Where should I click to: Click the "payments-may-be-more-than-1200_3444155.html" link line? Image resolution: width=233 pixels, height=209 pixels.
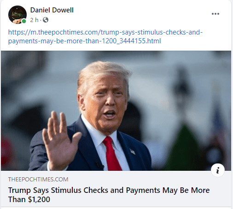[85, 41]
